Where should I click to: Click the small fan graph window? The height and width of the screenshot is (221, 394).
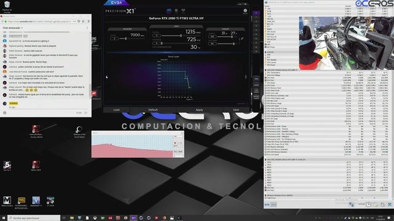[x=137, y=144]
